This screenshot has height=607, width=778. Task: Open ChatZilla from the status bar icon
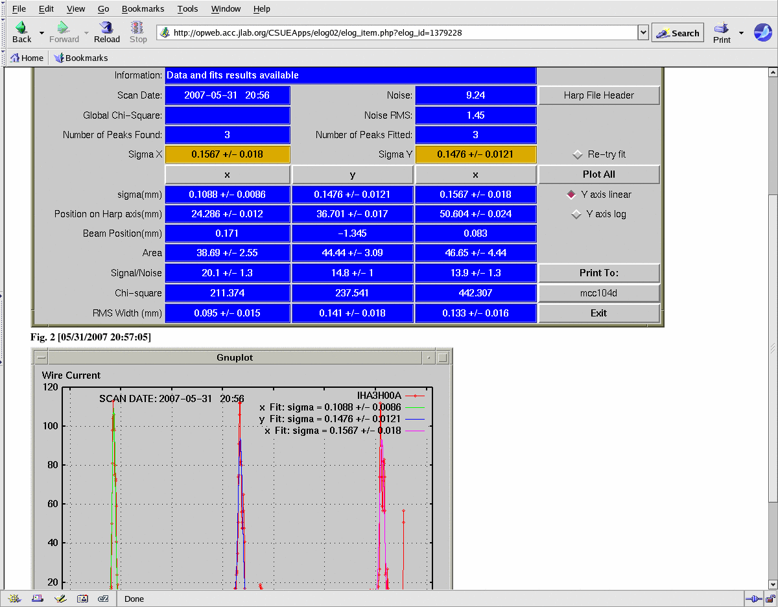[x=103, y=599]
